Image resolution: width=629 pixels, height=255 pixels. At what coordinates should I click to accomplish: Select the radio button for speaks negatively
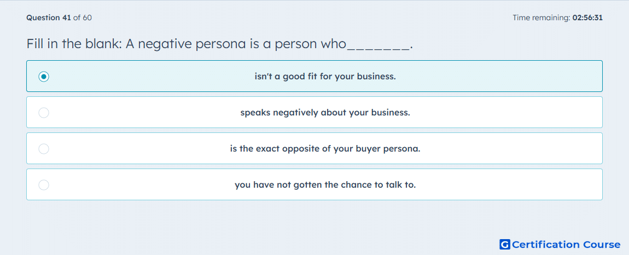(x=44, y=113)
